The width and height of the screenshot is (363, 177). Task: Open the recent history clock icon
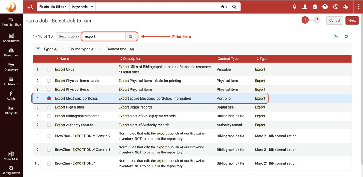[x=335, y=7]
